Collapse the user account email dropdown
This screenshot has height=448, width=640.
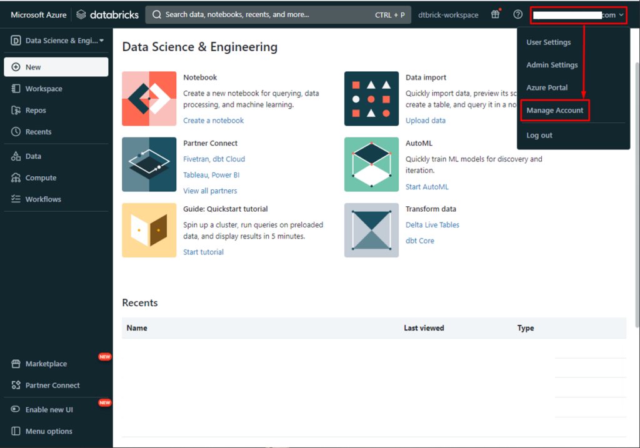coord(578,15)
